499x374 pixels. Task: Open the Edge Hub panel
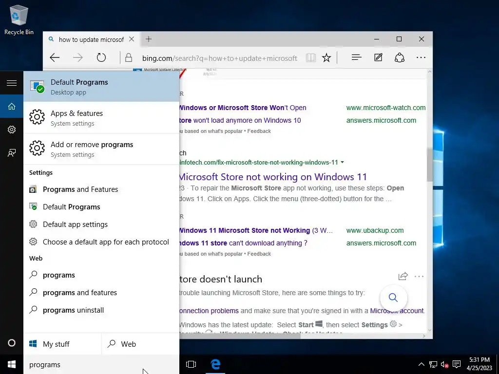(356, 57)
